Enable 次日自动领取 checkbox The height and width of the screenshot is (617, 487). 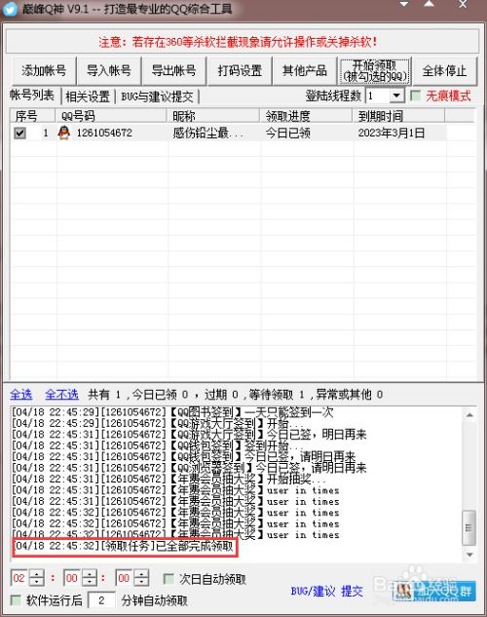169,579
